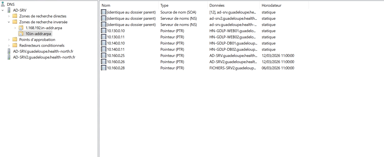Expand the 1.168.192.in-addr.arpa node
Image resolution: width=384 pixels, height=157 pixels.
pos(15,28)
